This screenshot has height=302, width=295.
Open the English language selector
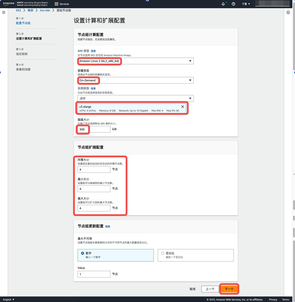pyautogui.click(x=9, y=300)
